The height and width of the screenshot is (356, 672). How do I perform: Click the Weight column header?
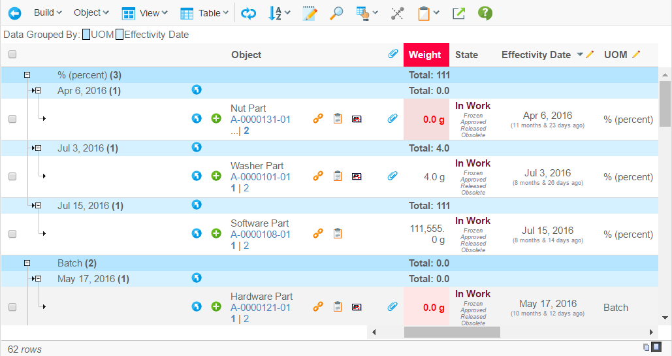click(425, 55)
